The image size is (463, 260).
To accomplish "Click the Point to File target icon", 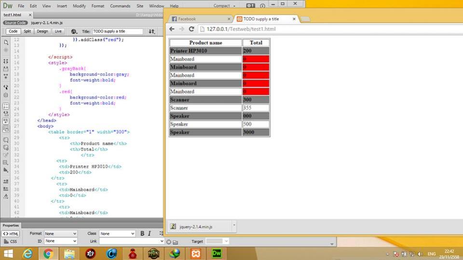I will tap(169, 242).
